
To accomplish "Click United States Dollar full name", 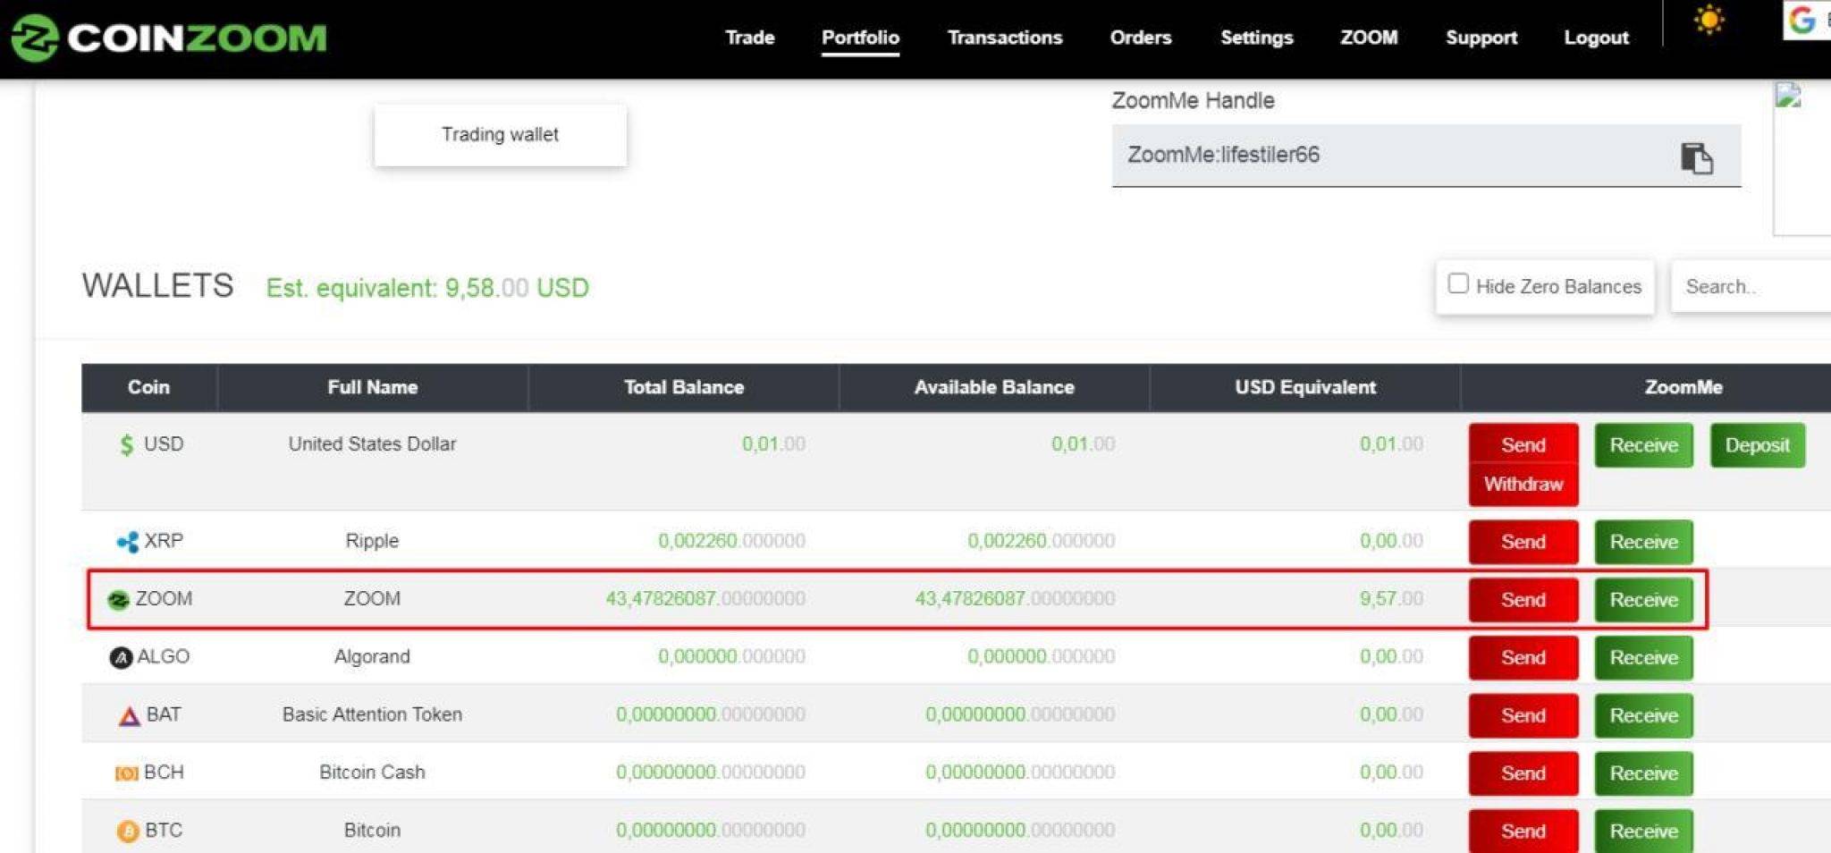I will tap(372, 444).
